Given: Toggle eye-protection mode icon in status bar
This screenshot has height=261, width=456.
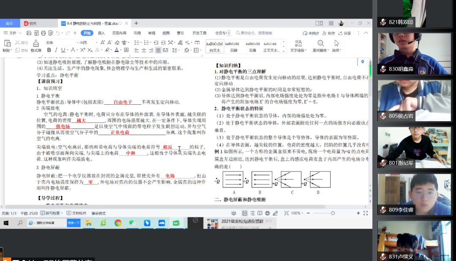Looking at the screenshot, I should [x=233, y=213].
